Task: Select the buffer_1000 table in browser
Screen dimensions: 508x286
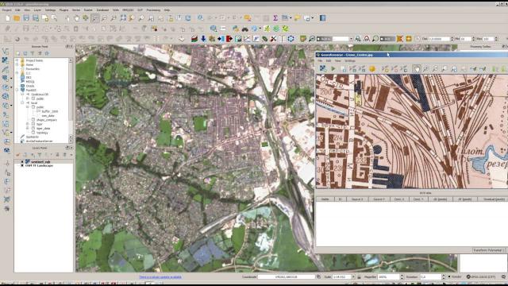Action: [x=49, y=111]
